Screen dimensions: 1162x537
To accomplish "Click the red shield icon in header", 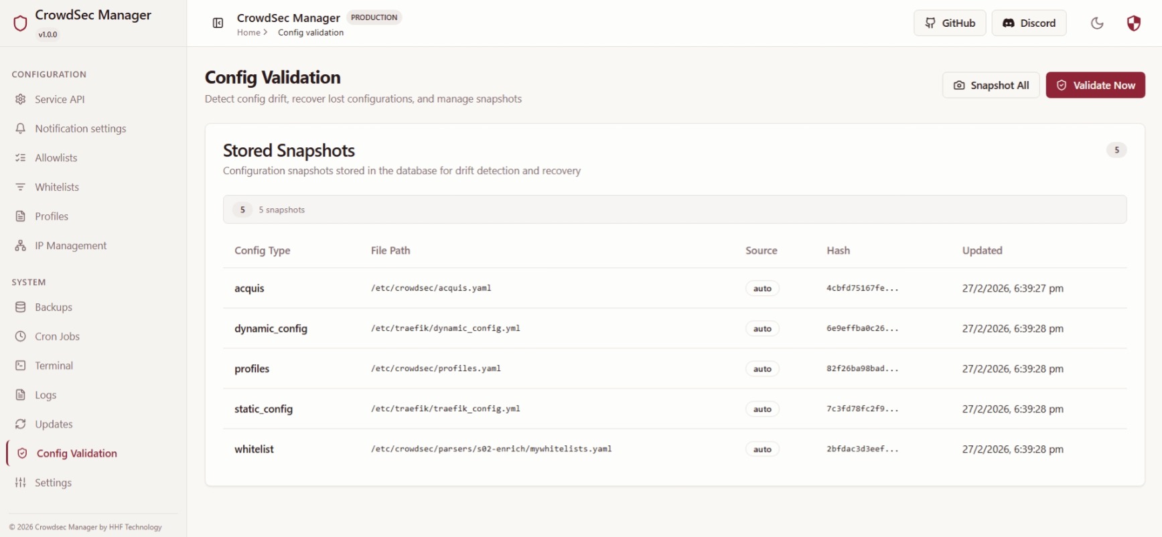I will tap(1133, 23).
